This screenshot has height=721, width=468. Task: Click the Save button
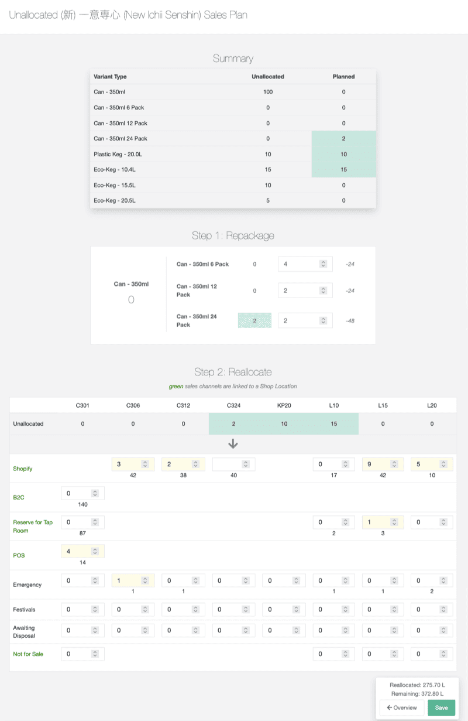coord(441,708)
